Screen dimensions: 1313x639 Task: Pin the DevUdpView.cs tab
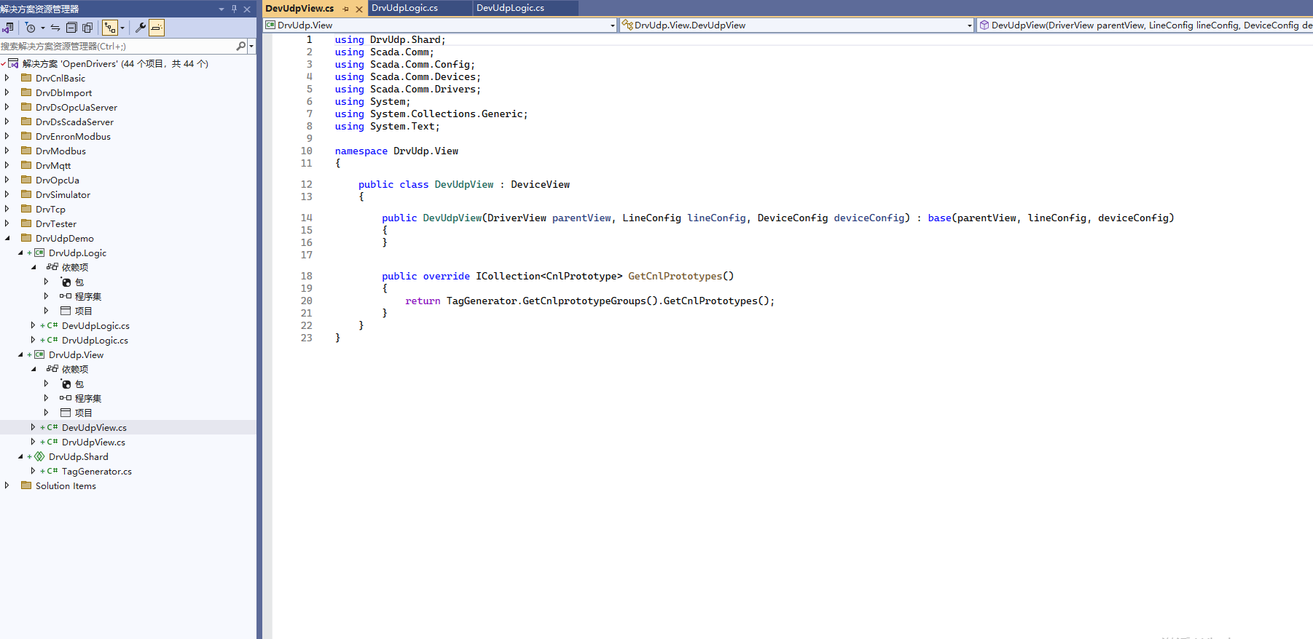346,9
